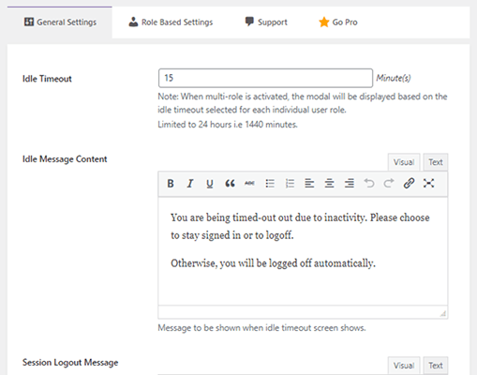Click the 'Otherwise, you will be logged off' paragraph
477x375 pixels.
(273, 263)
